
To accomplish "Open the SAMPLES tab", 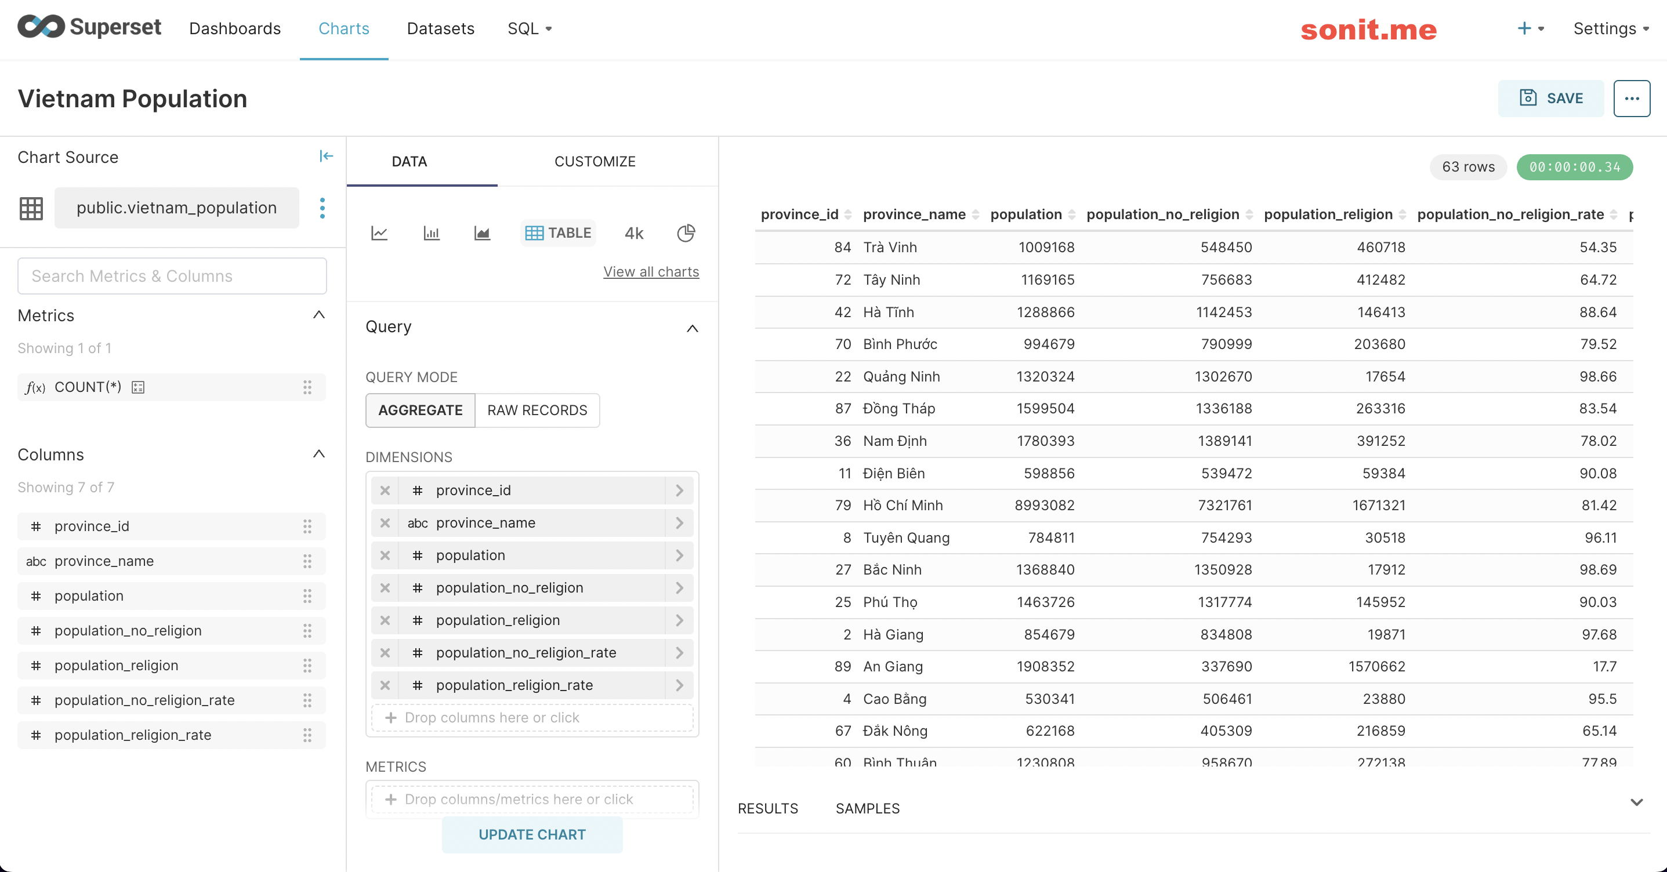I will [x=867, y=808].
